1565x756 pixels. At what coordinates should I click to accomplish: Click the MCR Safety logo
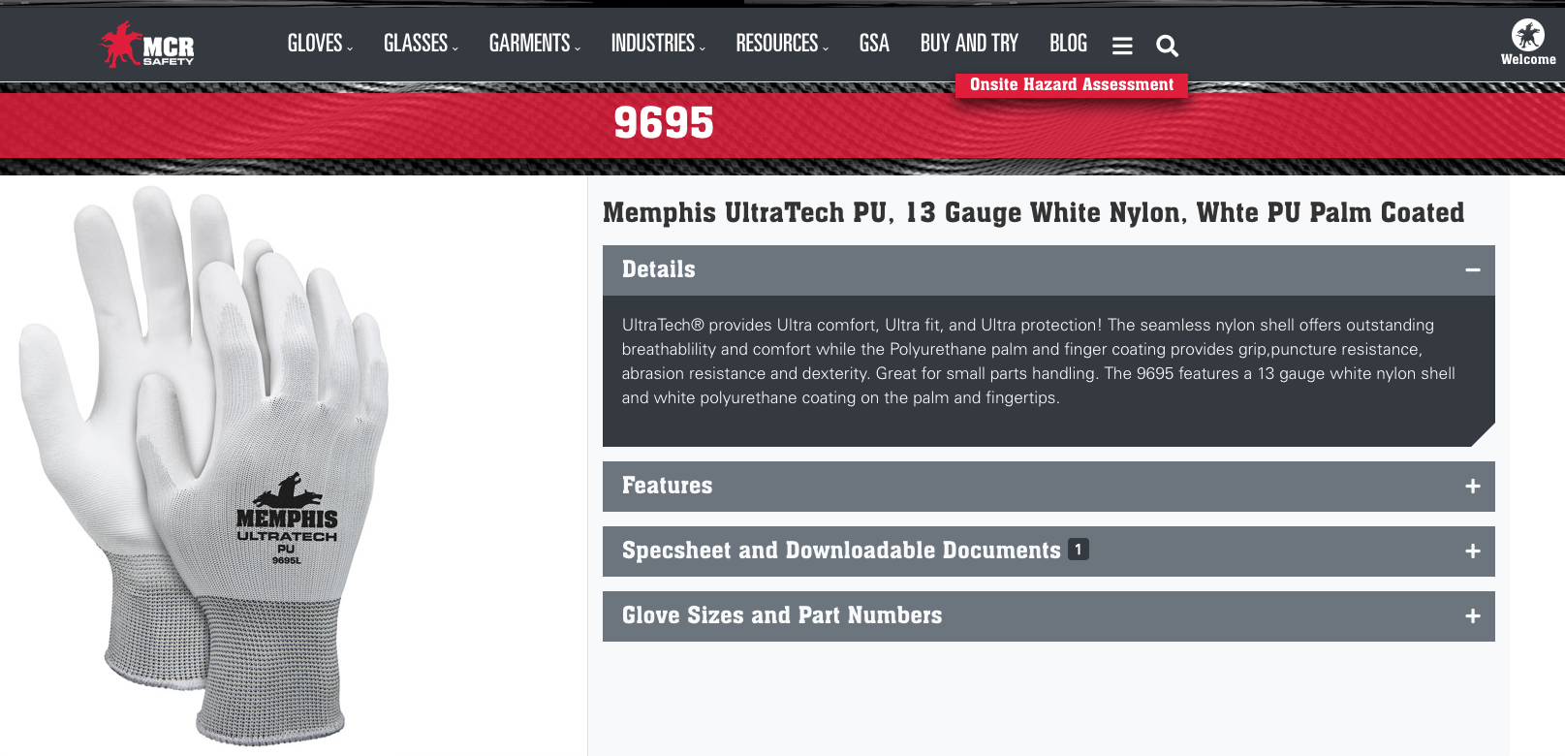click(147, 45)
